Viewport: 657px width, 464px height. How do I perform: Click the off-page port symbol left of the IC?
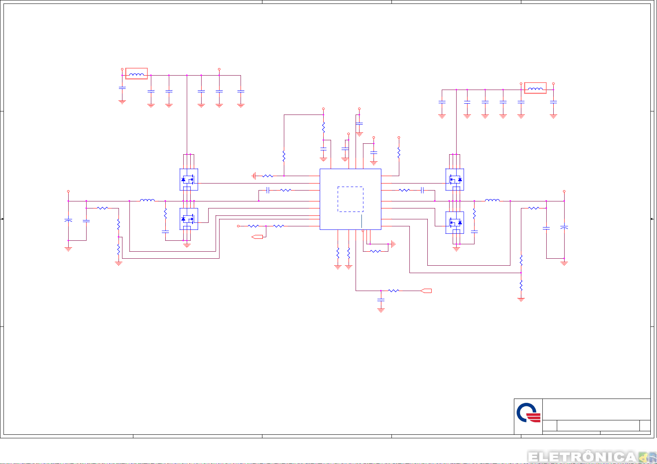257,237
